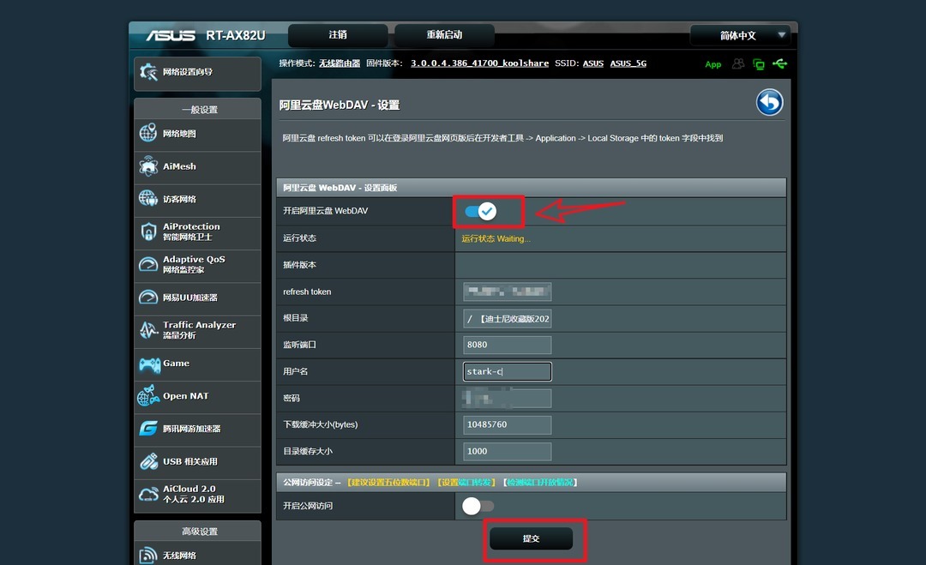Click the Game controller icon

[x=149, y=364]
